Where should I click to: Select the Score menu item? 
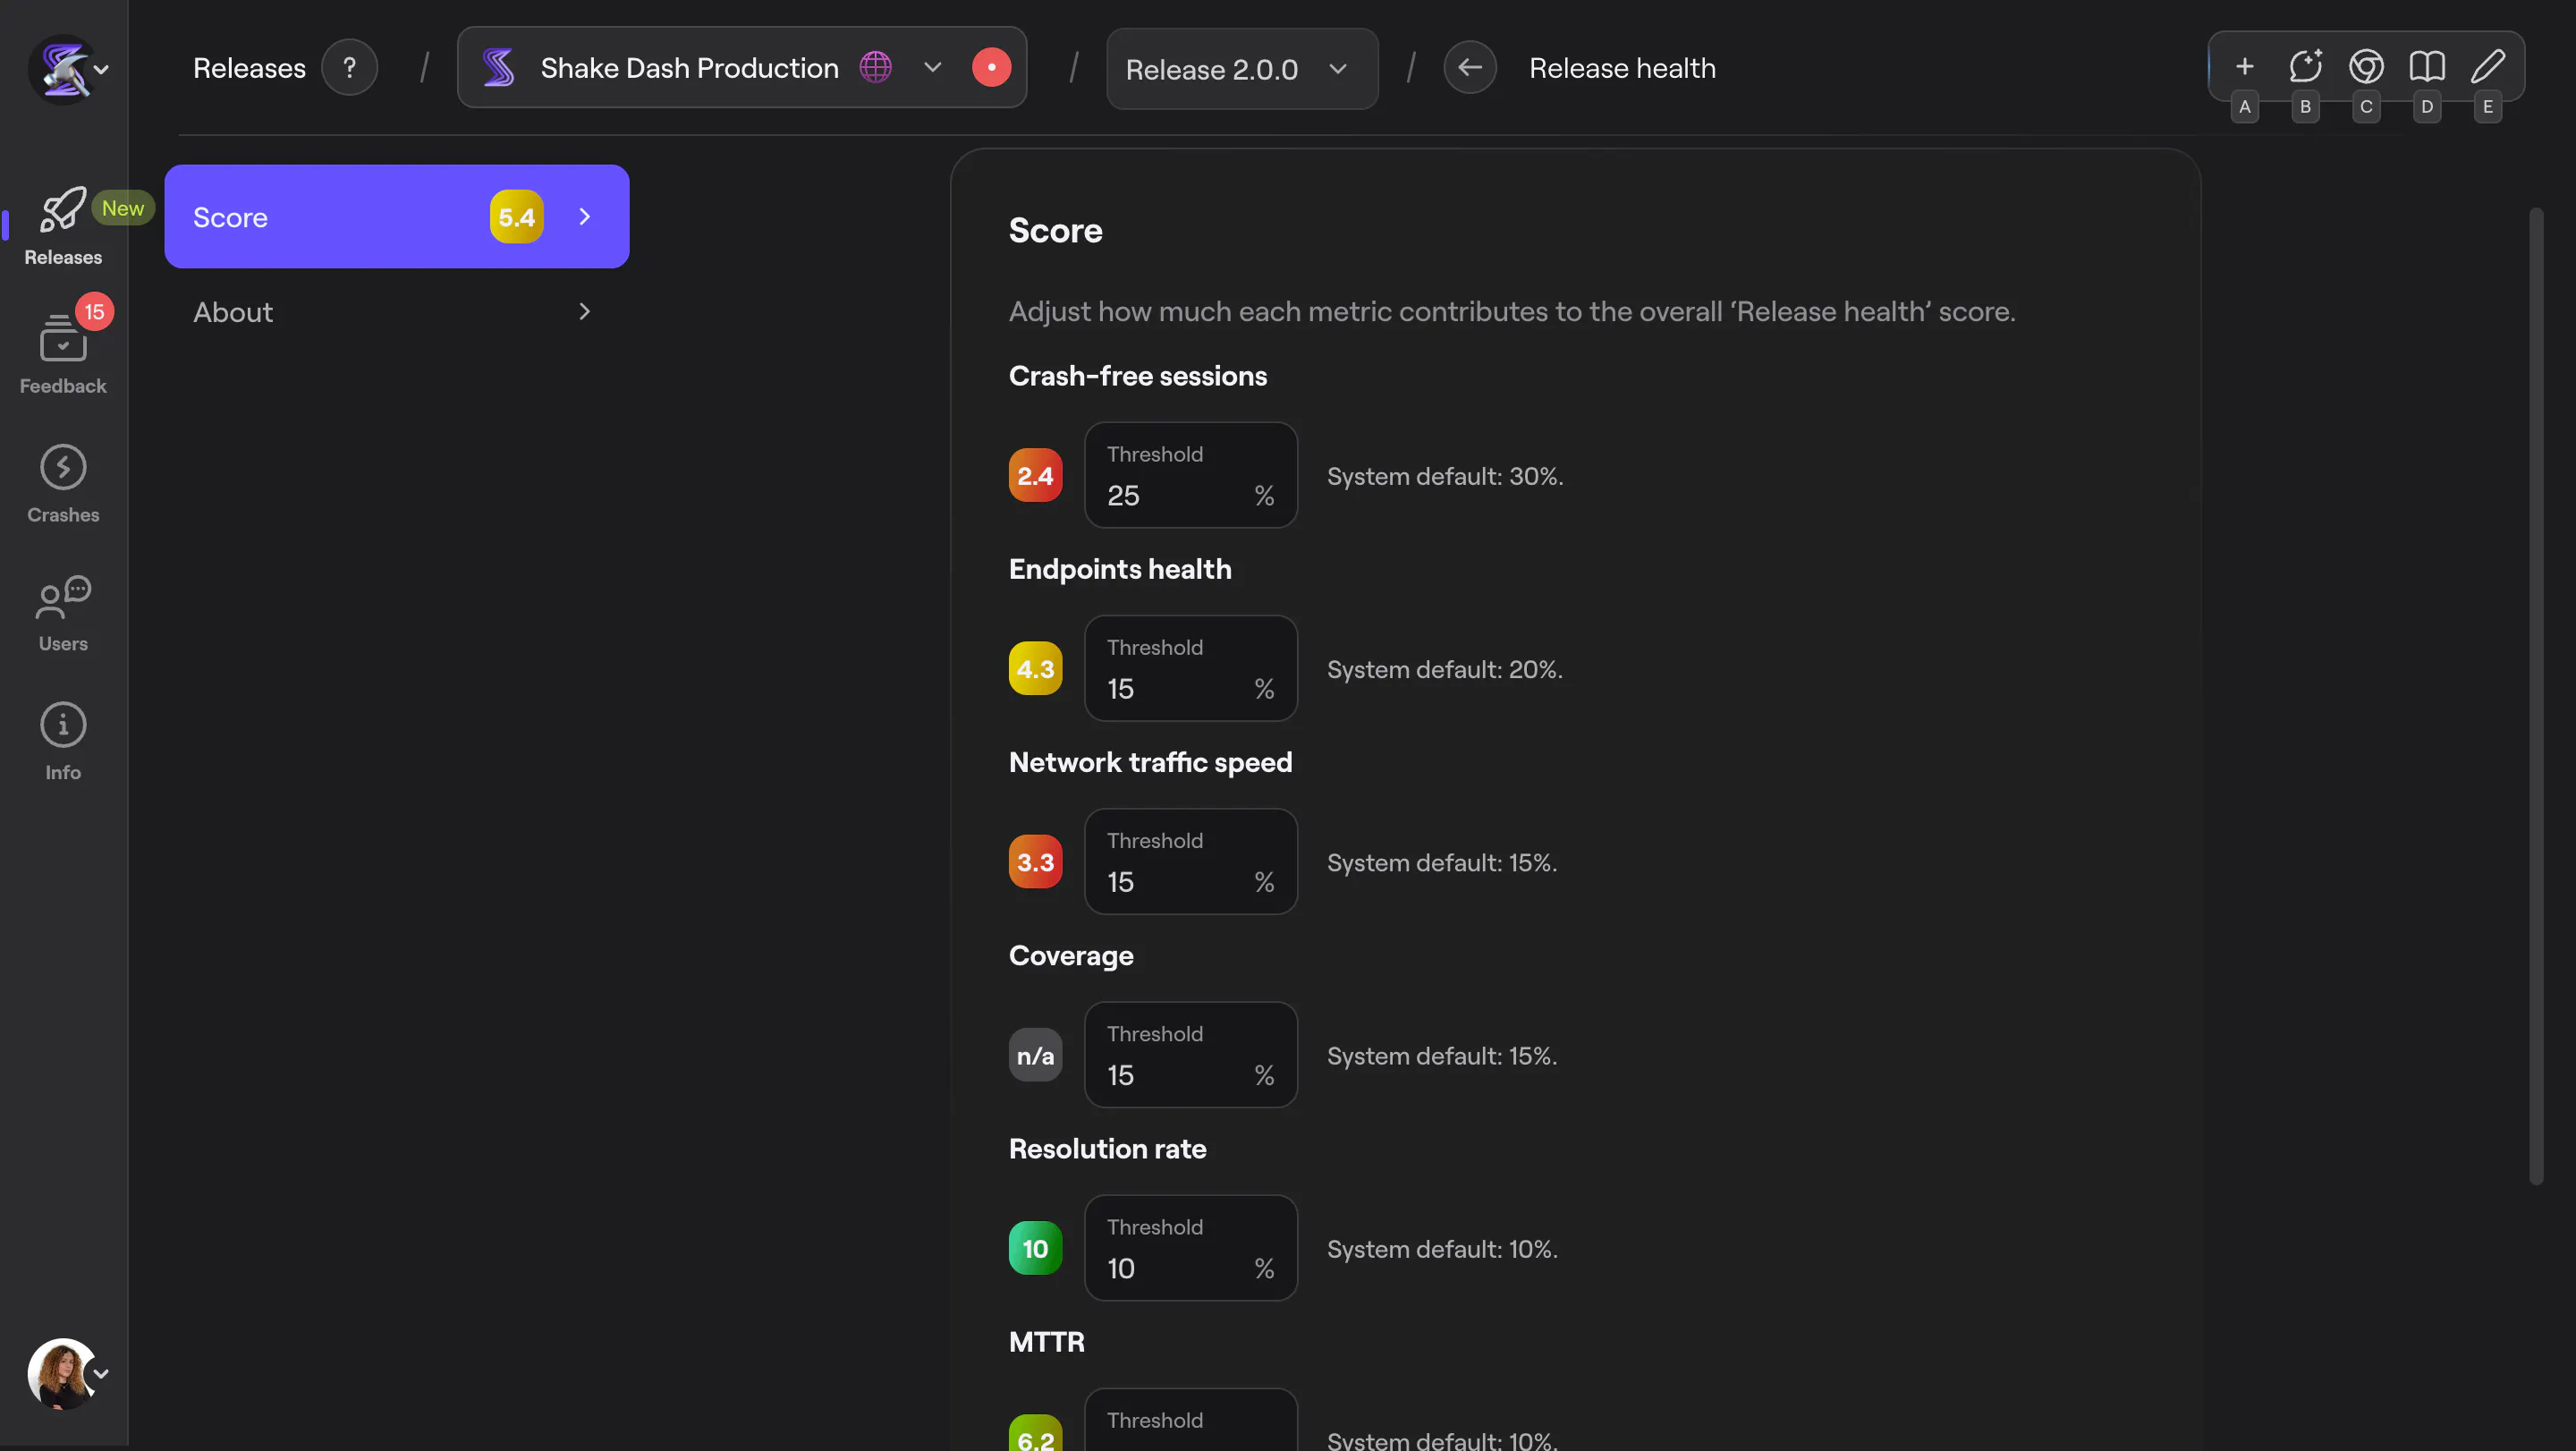(x=396, y=217)
